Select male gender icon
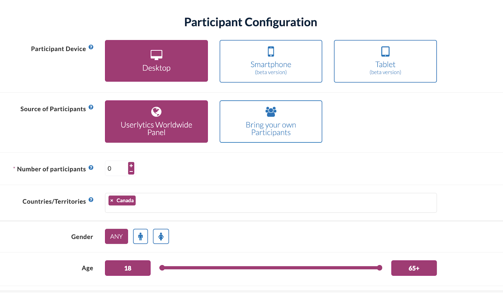 [x=141, y=237]
